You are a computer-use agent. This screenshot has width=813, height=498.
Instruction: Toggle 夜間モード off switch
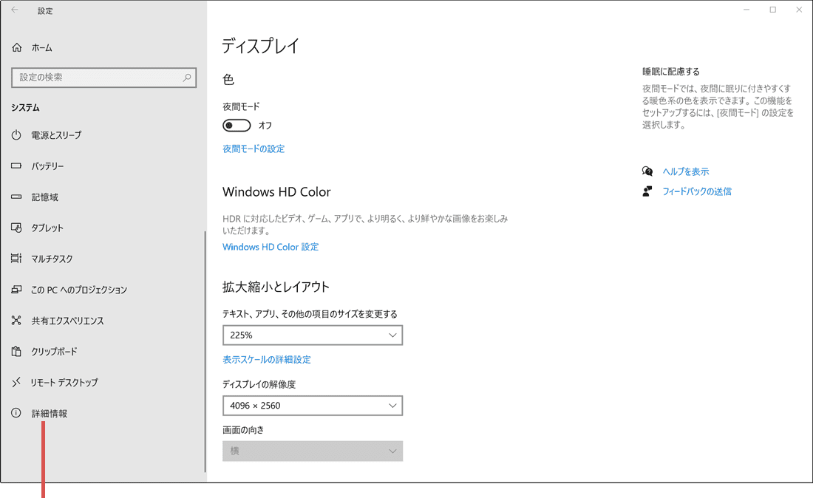pos(237,125)
